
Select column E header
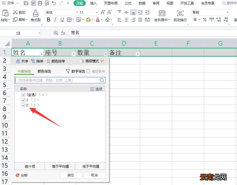(x=156, y=43)
